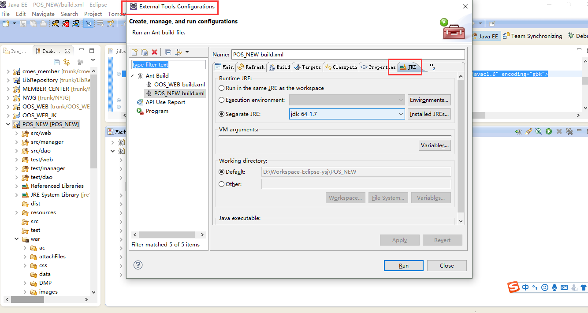Click the VM arguments Variables... button
The width and height of the screenshot is (588, 313).
point(435,145)
